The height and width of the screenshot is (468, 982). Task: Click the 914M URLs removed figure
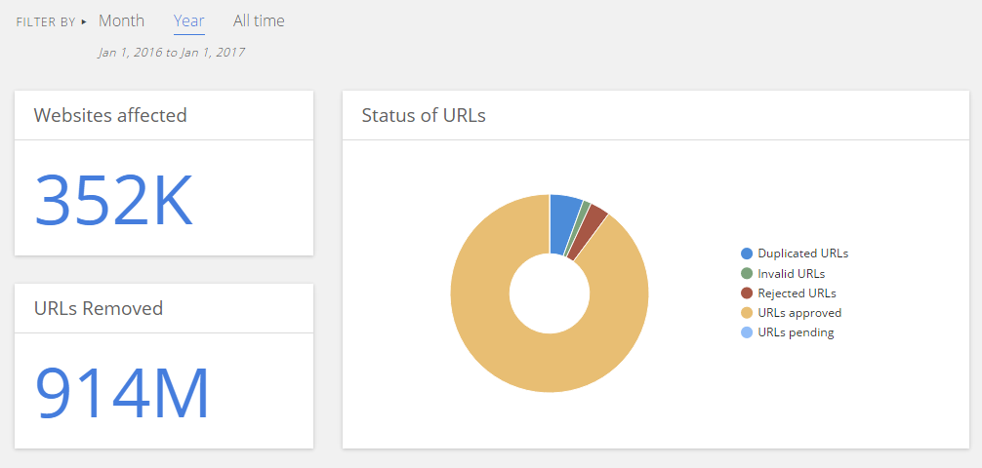click(123, 394)
